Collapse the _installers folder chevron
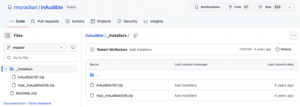Image resolution: width=300 pixels, height=107 pixels. (x=6, y=69)
